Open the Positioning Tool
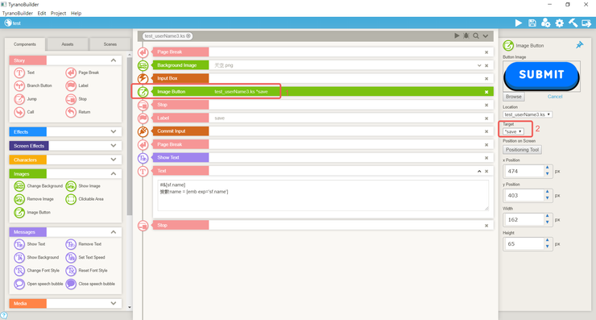The height and width of the screenshot is (320, 596). [522, 150]
